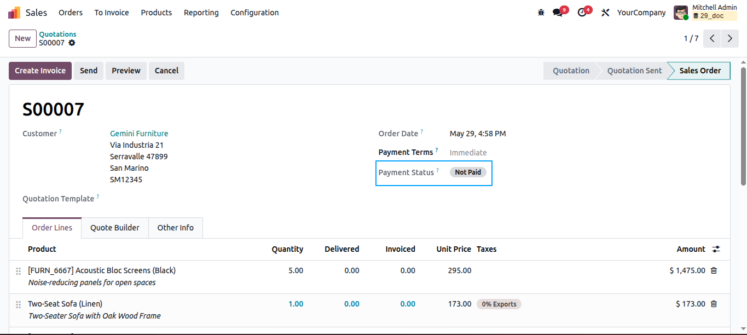Click the Not Paid status badge

click(x=468, y=172)
